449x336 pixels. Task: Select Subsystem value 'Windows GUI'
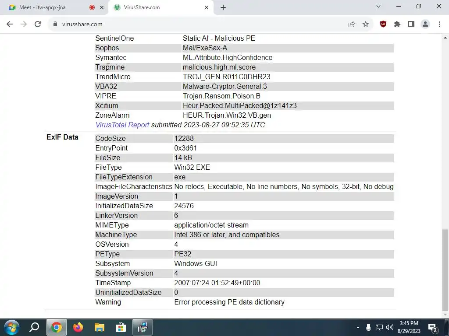point(196,264)
